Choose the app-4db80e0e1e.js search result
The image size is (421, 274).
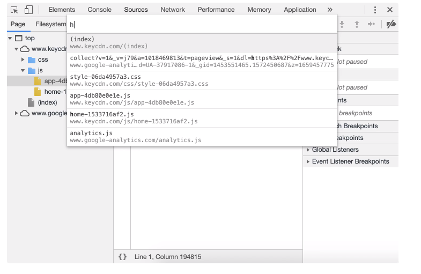[202, 99]
